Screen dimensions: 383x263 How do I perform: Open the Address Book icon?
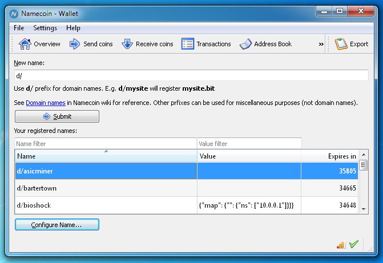click(x=245, y=44)
